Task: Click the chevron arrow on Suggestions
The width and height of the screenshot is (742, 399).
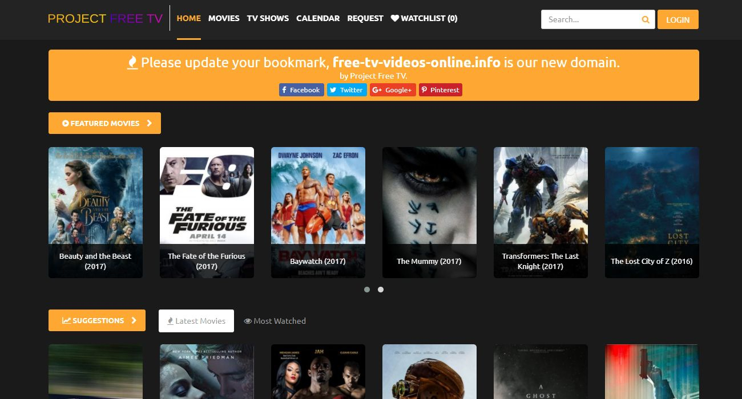Action: pyautogui.click(x=134, y=320)
